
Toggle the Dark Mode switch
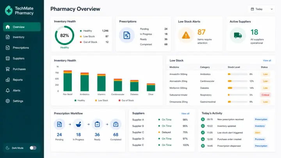33,148
